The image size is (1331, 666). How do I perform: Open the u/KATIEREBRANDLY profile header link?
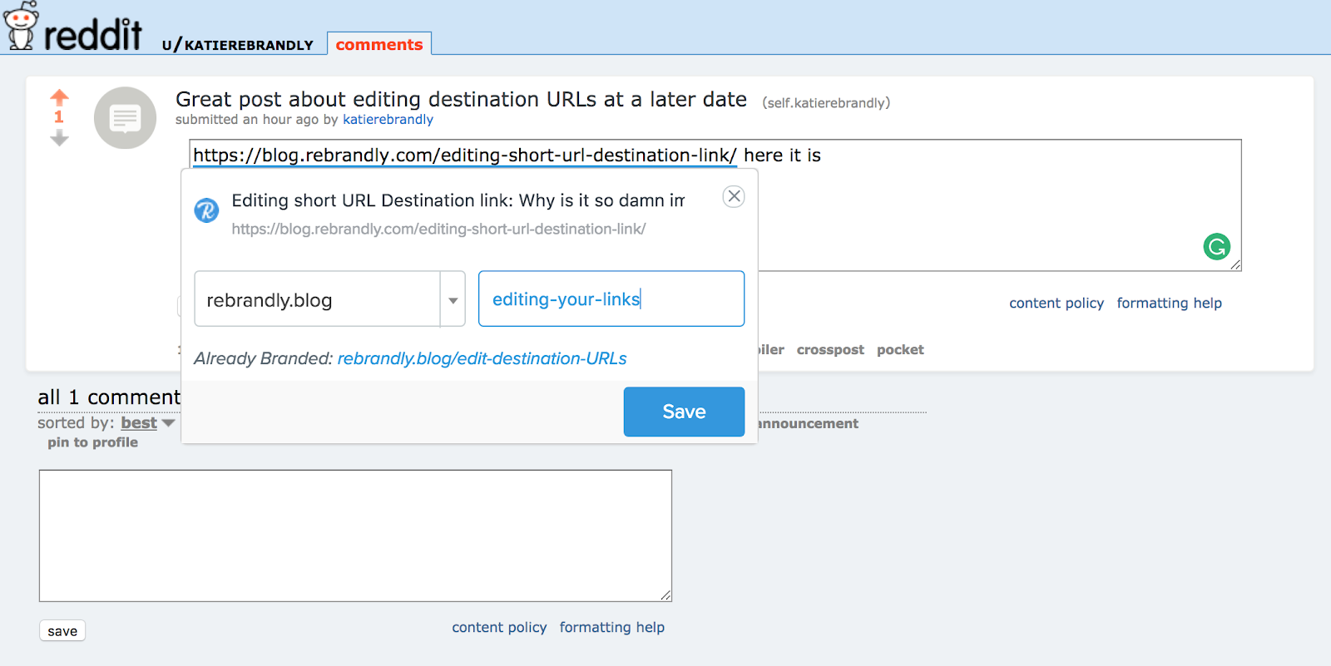click(238, 45)
